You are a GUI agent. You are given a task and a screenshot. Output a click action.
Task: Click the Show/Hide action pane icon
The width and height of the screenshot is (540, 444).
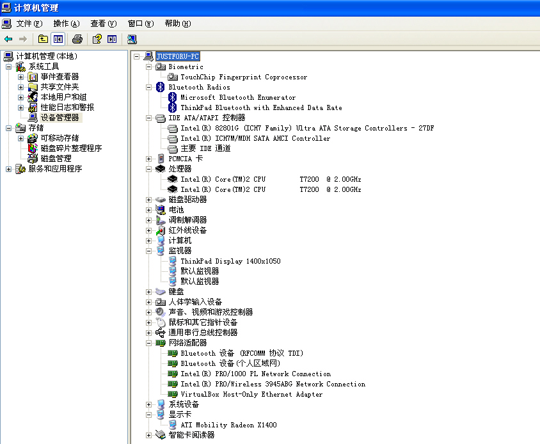(112, 39)
